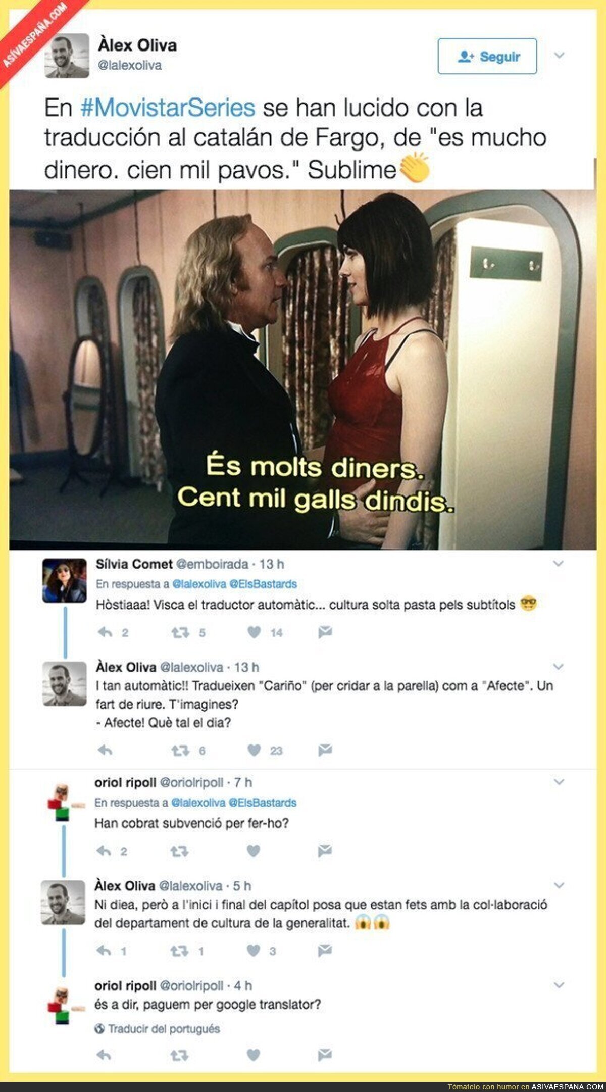Open @ElsBastards mention in oriol ripoll's tweet

coord(263,803)
